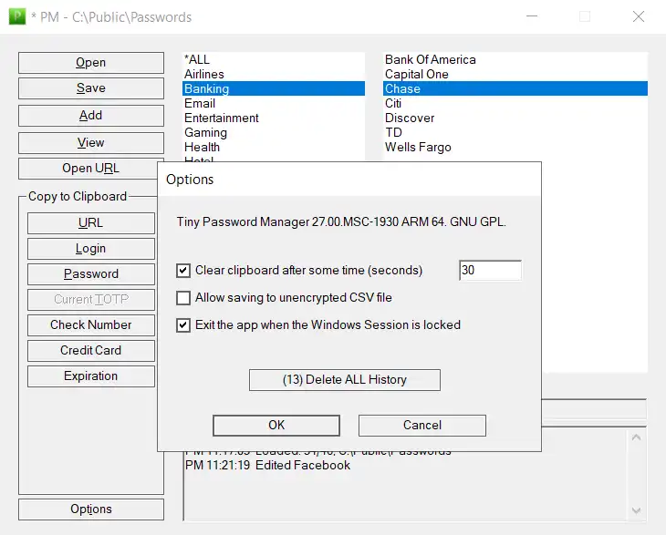Viewport: 666px width, 535px height.
Task: Close the PM window
Action: 639,17
